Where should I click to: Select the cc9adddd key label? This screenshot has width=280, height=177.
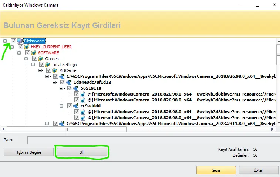tap(91, 106)
